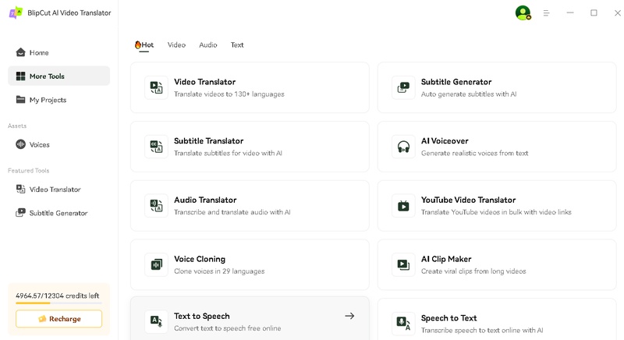
Task: Click the AI Clip Maker icon
Action: pos(403,264)
